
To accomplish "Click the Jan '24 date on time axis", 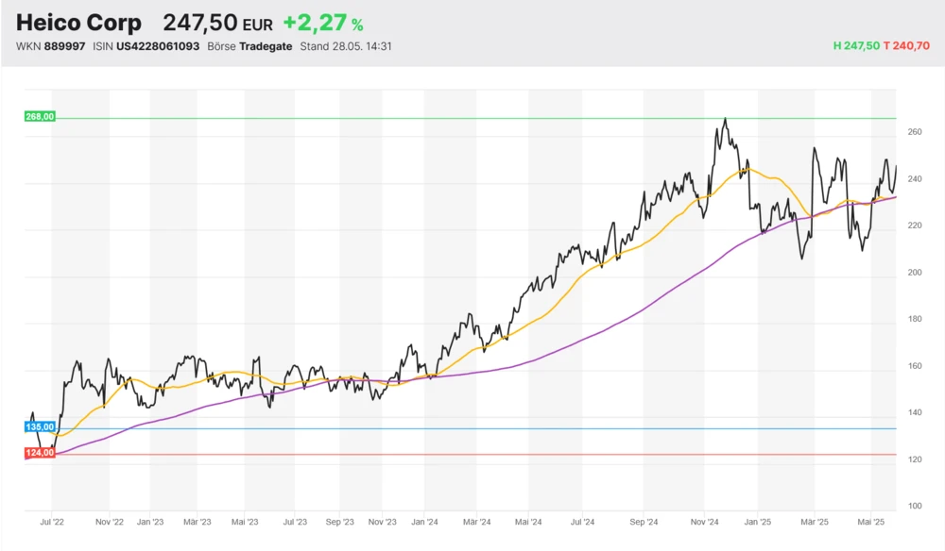I will [424, 521].
